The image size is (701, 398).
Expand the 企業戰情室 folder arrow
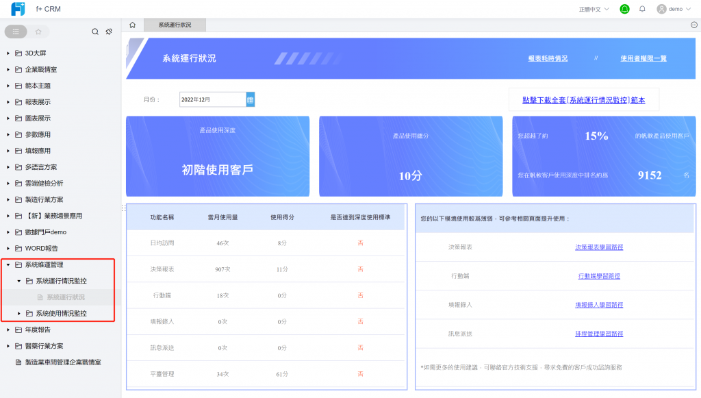click(8, 69)
